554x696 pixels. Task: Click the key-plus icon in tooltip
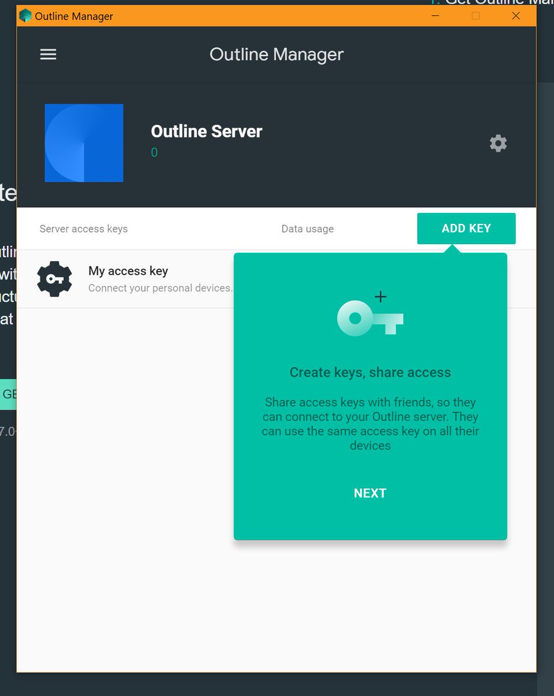pyautogui.click(x=370, y=314)
